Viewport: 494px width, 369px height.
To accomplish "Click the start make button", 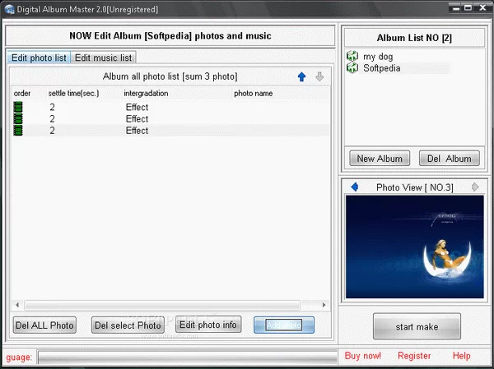I will pyautogui.click(x=417, y=326).
